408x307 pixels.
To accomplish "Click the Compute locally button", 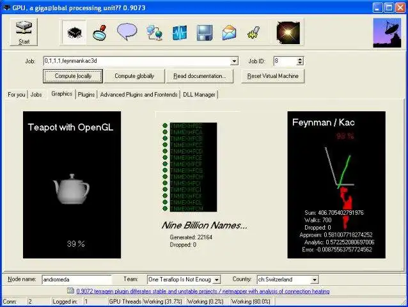I will (73, 76).
